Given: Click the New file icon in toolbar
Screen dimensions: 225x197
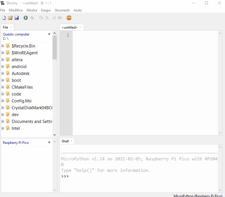Looking at the screenshot, I should tap(4, 18).
